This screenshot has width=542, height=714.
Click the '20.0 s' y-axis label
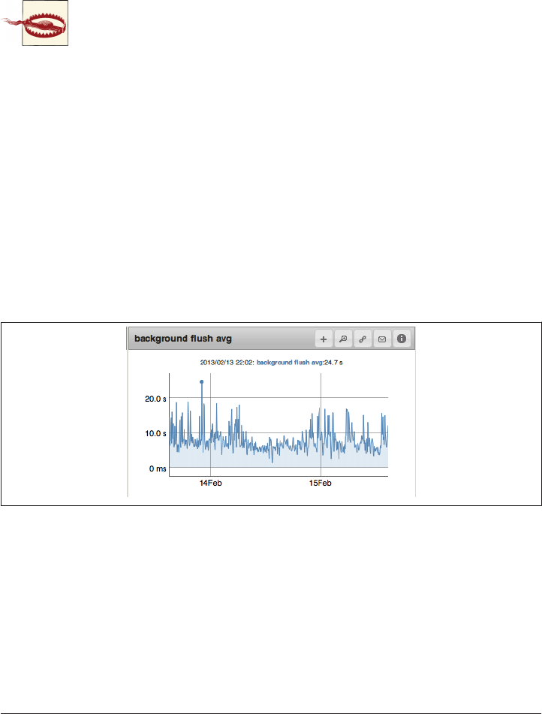[155, 399]
